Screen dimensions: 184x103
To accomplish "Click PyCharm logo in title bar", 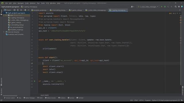I will [2, 3].
